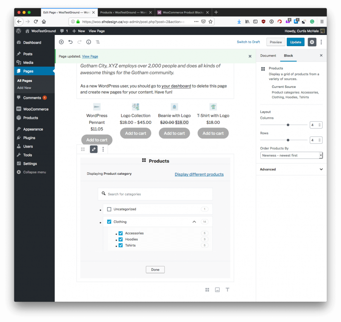Bookmark this page with the star icon

[210, 22]
